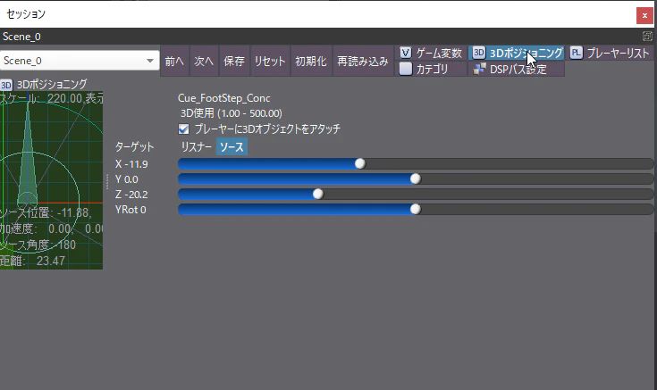Click the YRot rotation slider handle
Viewport: 657px width, 390px height.
[x=416, y=209]
